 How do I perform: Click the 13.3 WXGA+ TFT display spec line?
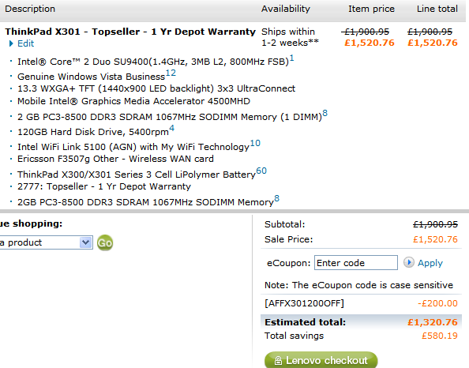pos(156,88)
